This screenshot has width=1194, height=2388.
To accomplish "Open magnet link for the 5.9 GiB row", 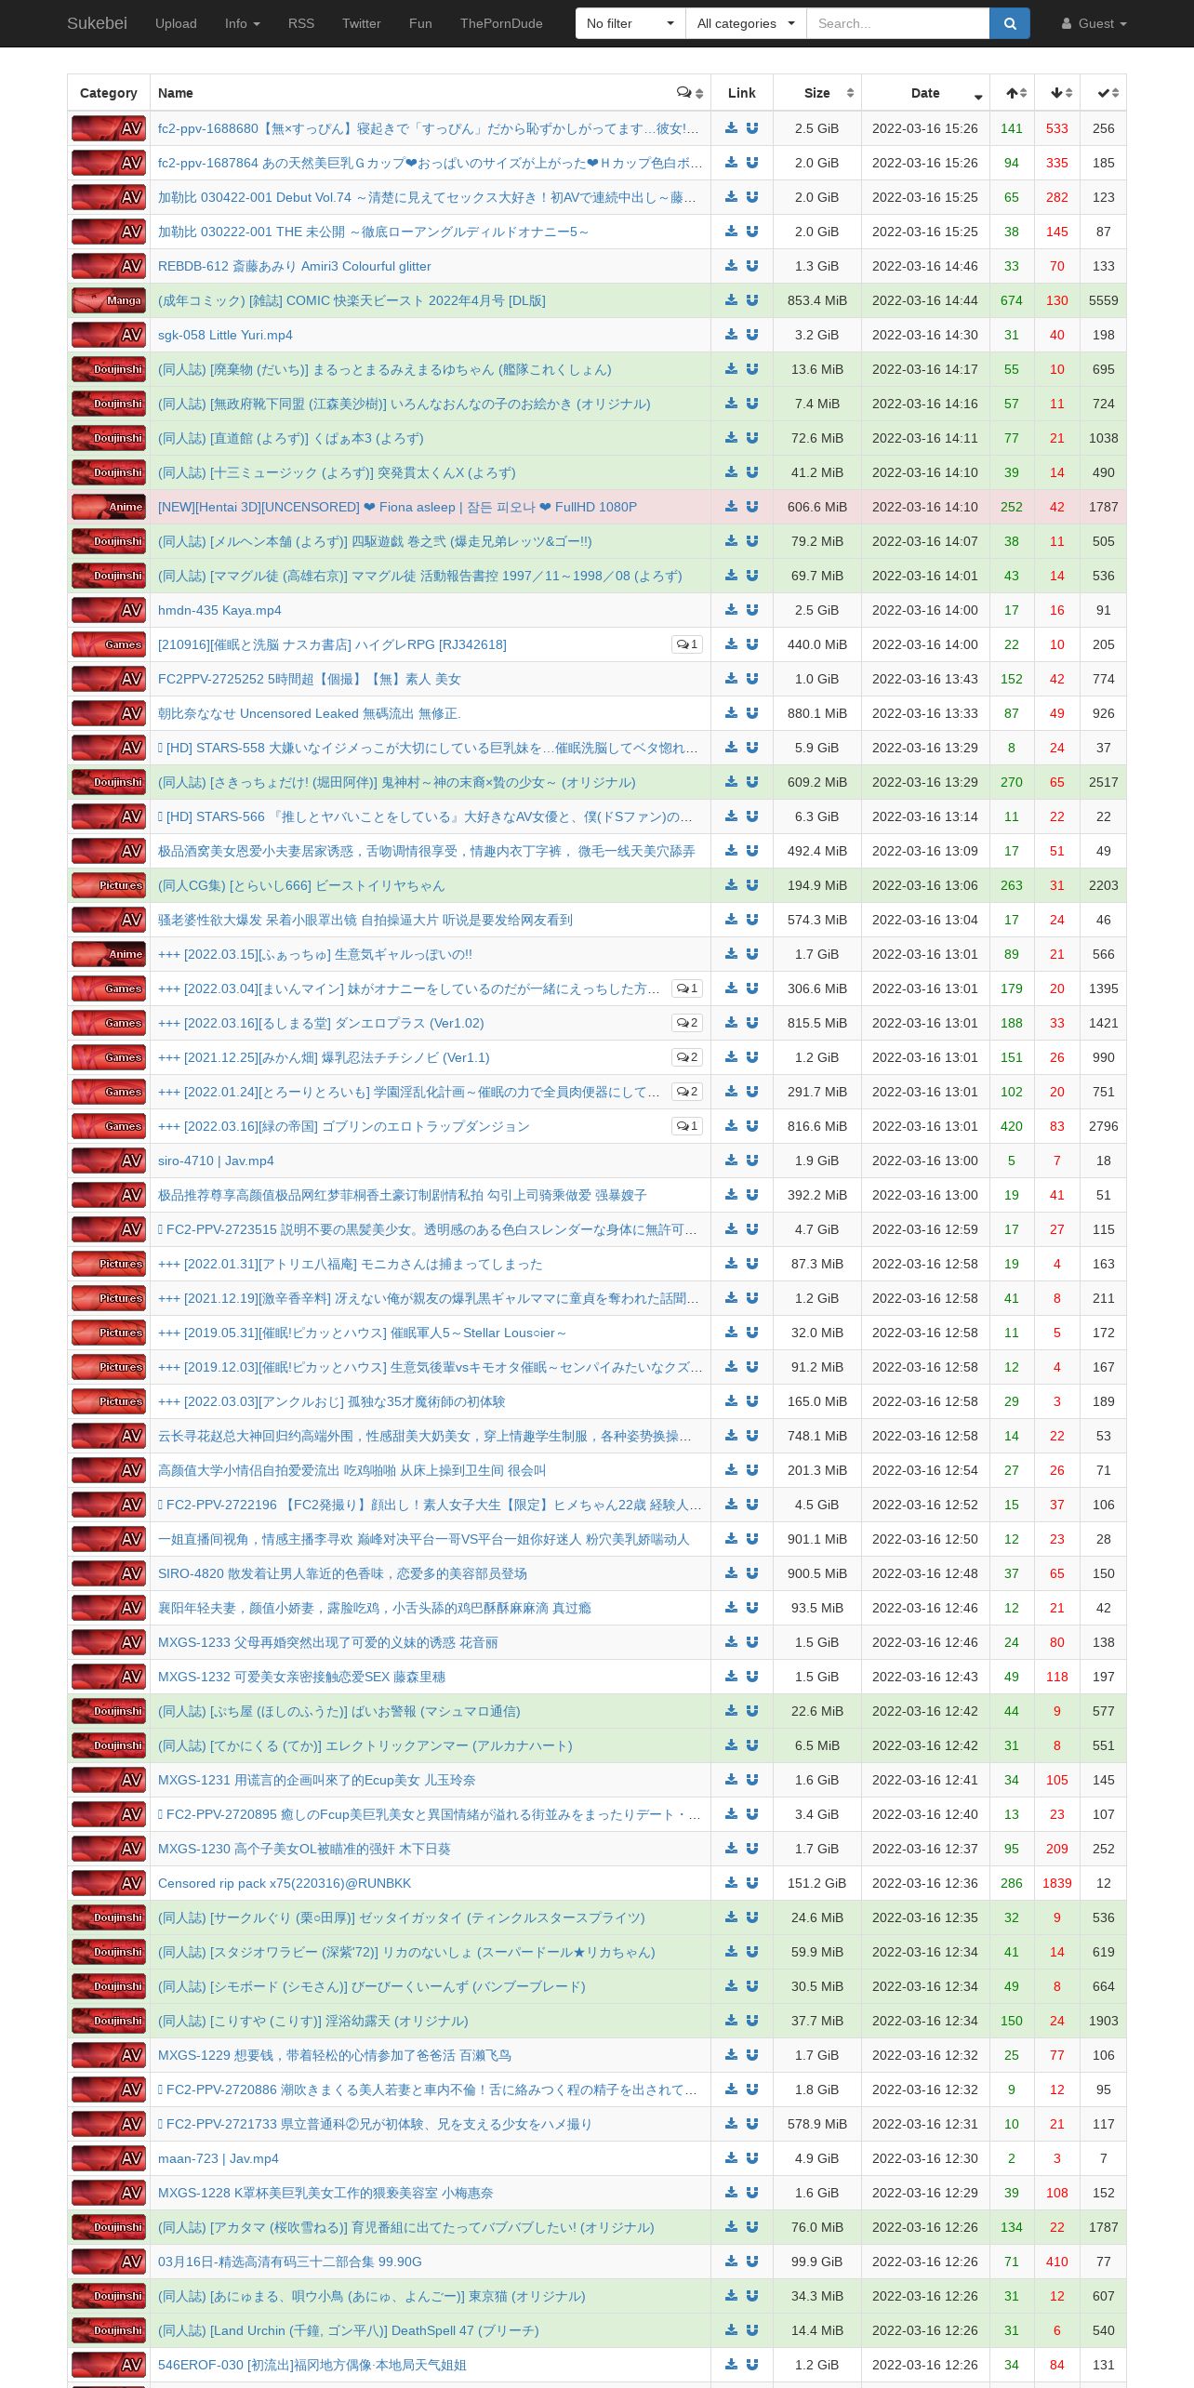I will click(752, 747).
